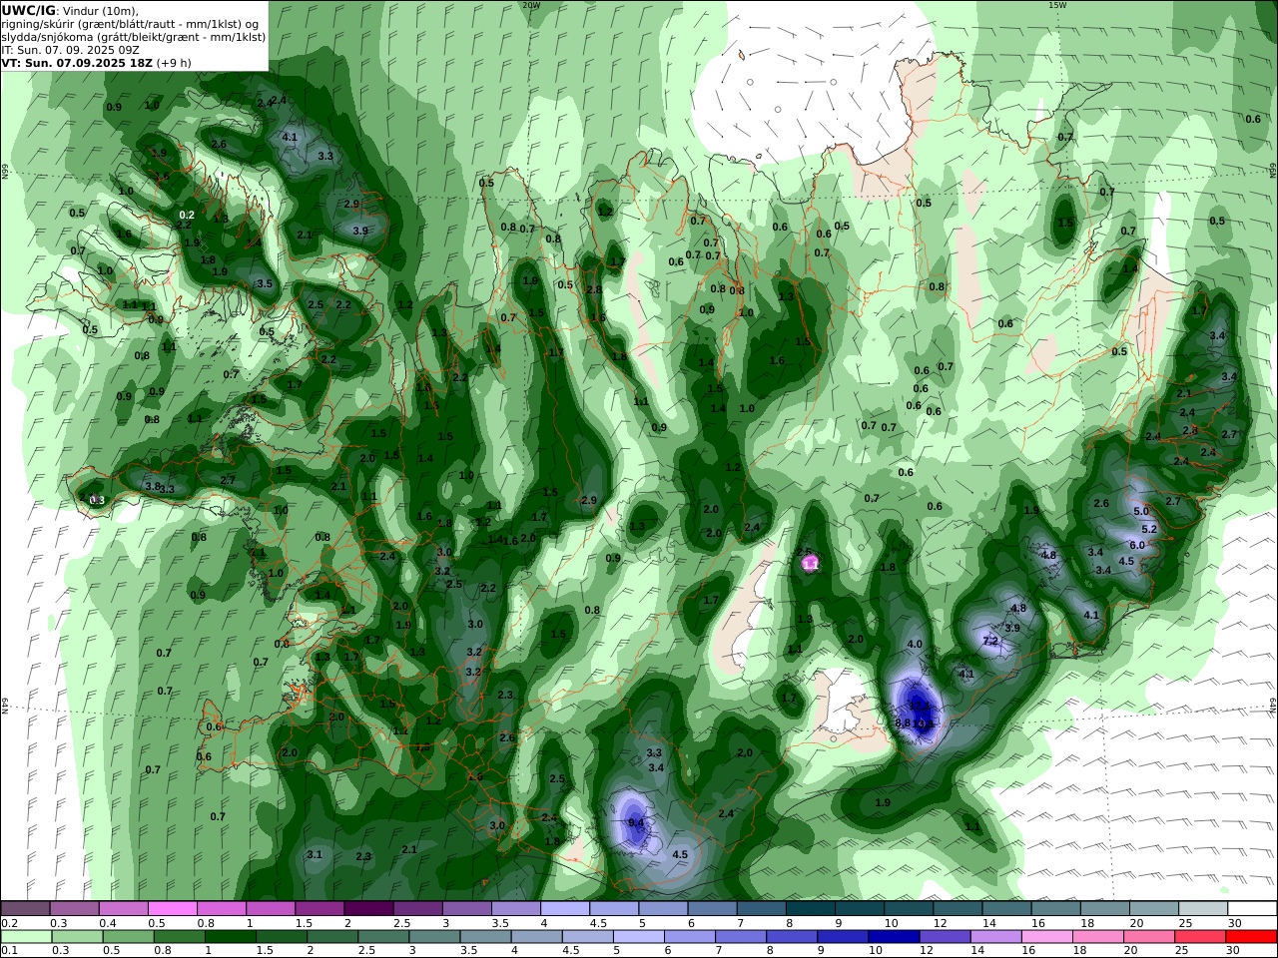Click the 30 label on the lower color scale
1278x958 pixels.
click(1234, 951)
